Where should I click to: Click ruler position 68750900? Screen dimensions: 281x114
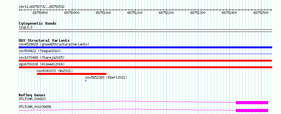point(72,13)
